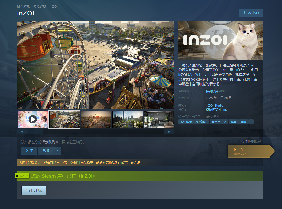Image resolution: width=282 pixels, height=209 pixels.
Task: Select the sunset city screenshot thumbnail
Action: [x=96, y=119]
